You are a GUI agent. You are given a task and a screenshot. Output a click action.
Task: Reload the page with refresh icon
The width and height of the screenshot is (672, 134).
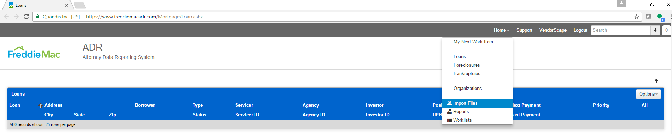[x=26, y=17]
